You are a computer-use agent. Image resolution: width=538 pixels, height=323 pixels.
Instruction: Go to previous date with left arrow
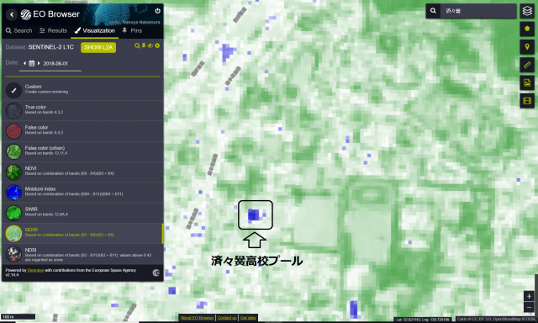tap(24, 63)
